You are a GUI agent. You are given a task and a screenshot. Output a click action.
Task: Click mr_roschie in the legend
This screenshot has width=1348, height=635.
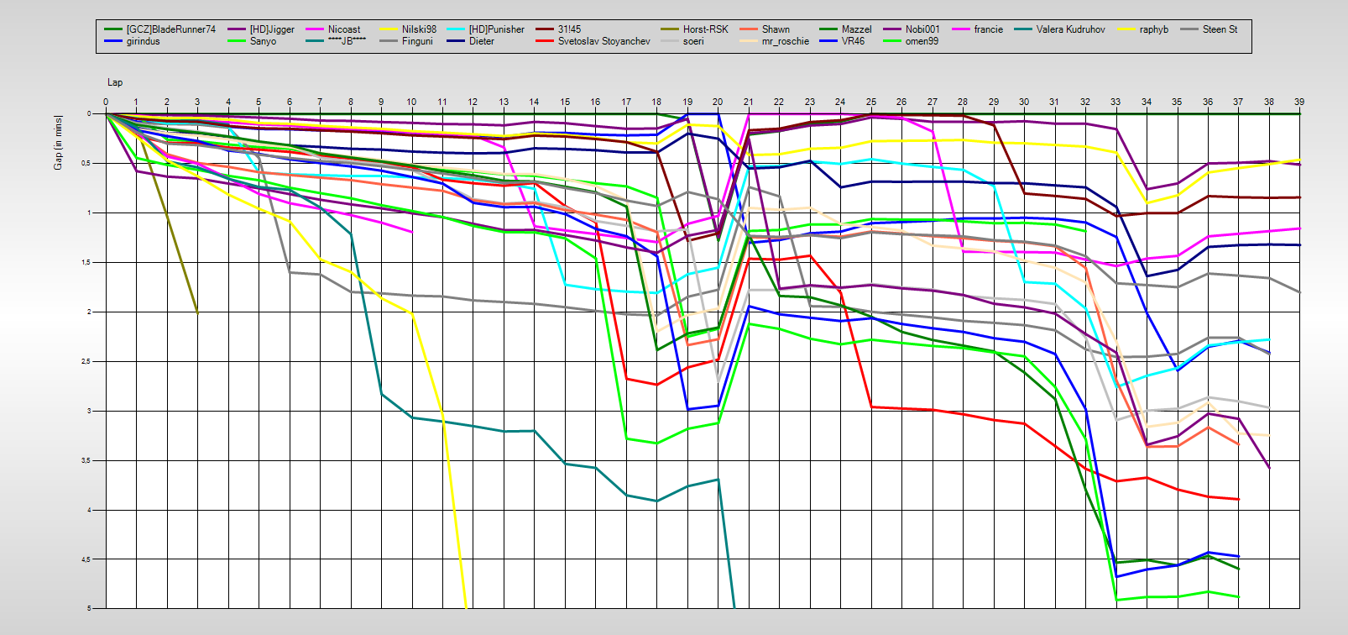(x=785, y=41)
